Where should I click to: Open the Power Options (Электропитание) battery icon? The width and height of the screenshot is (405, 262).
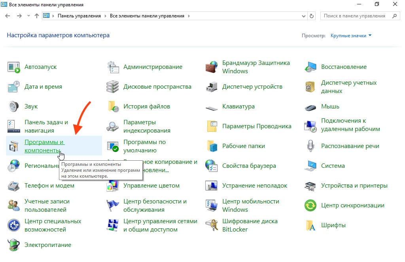[x=14, y=245]
